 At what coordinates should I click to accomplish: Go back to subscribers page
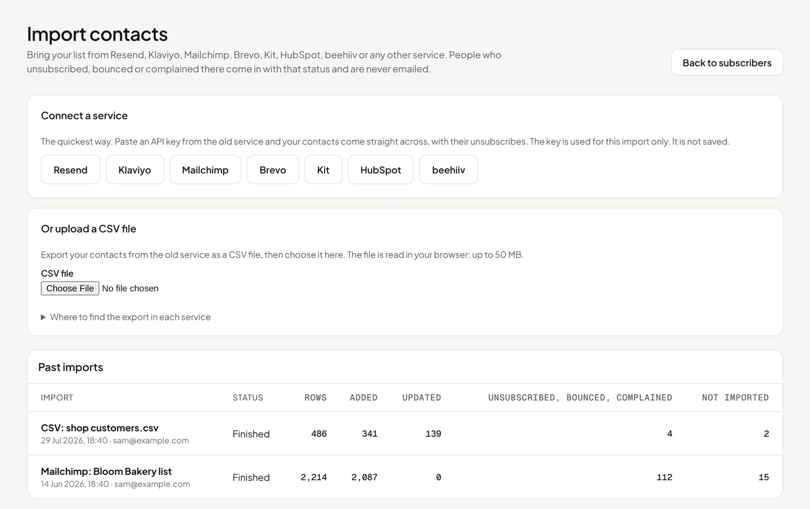(727, 62)
